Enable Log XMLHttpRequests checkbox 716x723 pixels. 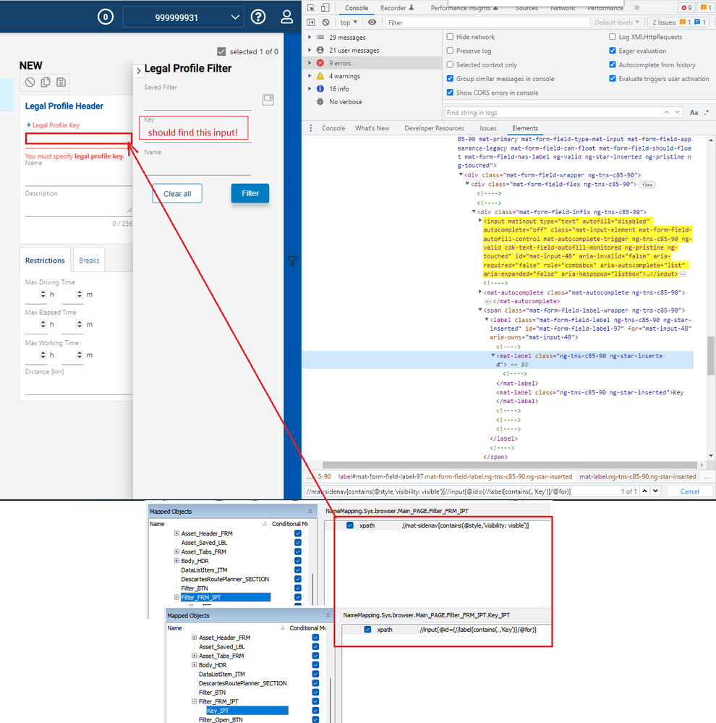tap(613, 36)
